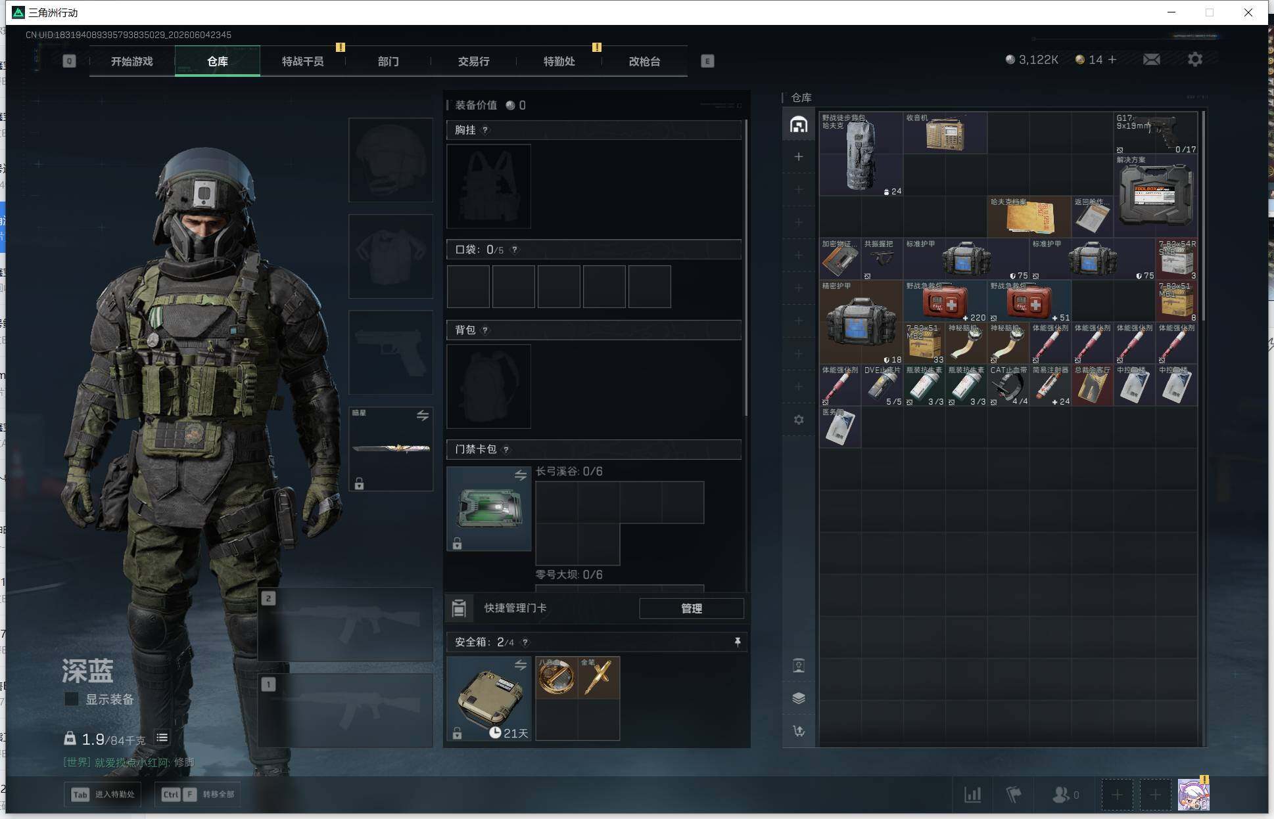
Task: Select the empty body armor slot
Action: [x=390, y=256]
